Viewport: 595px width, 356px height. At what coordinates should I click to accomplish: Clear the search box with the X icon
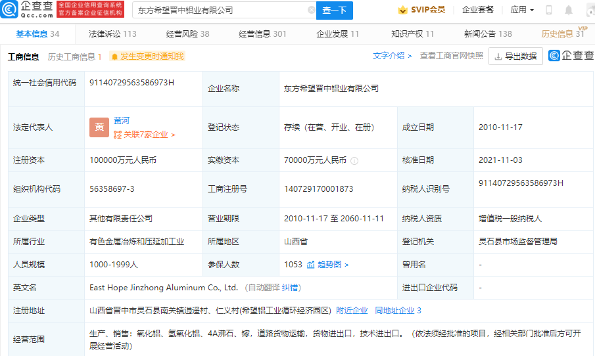point(311,10)
